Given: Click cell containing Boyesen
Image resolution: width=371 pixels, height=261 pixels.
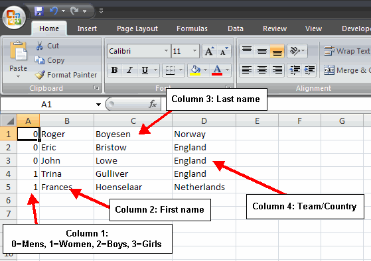Looking at the screenshot, I should [133, 134].
